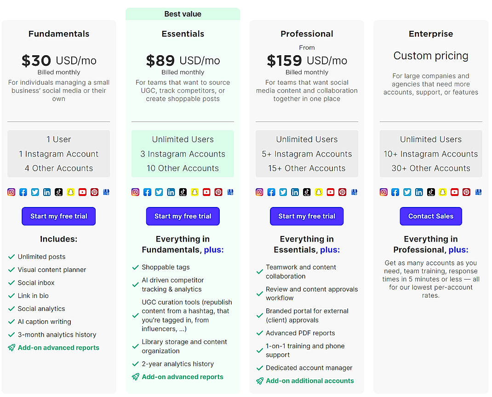This screenshot has width=492, height=397.
Task: Click the Best value banner
Action: click(183, 14)
